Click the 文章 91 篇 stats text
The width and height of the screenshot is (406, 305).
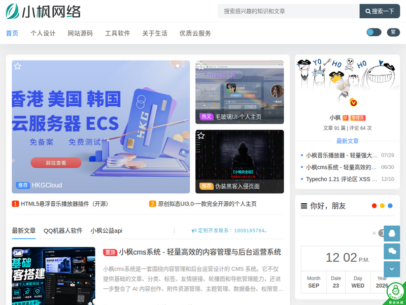[334, 128]
